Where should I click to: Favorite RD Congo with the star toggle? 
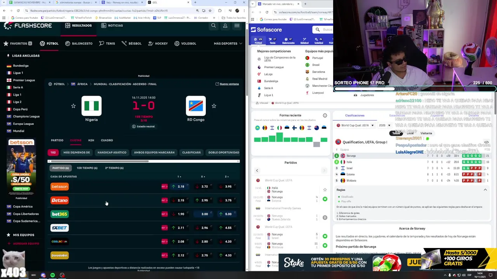pos(214,106)
